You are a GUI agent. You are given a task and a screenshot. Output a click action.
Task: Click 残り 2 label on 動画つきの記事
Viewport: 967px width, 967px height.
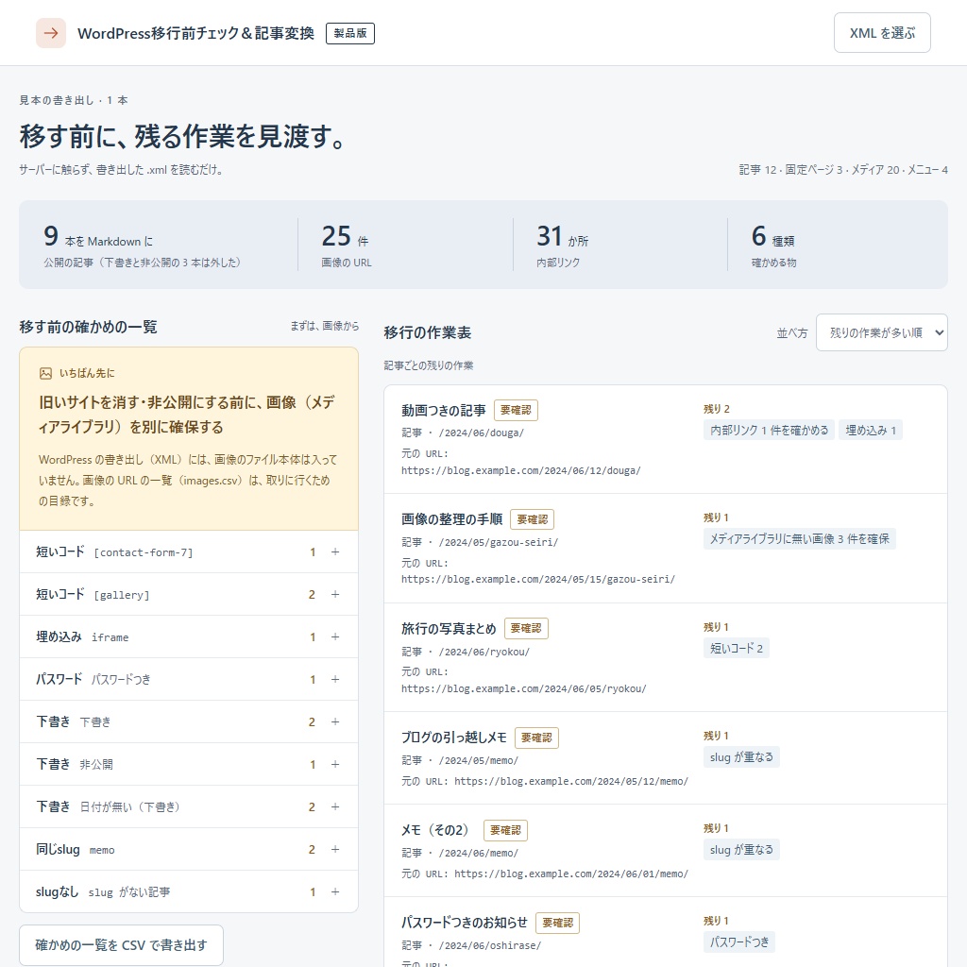point(717,409)
